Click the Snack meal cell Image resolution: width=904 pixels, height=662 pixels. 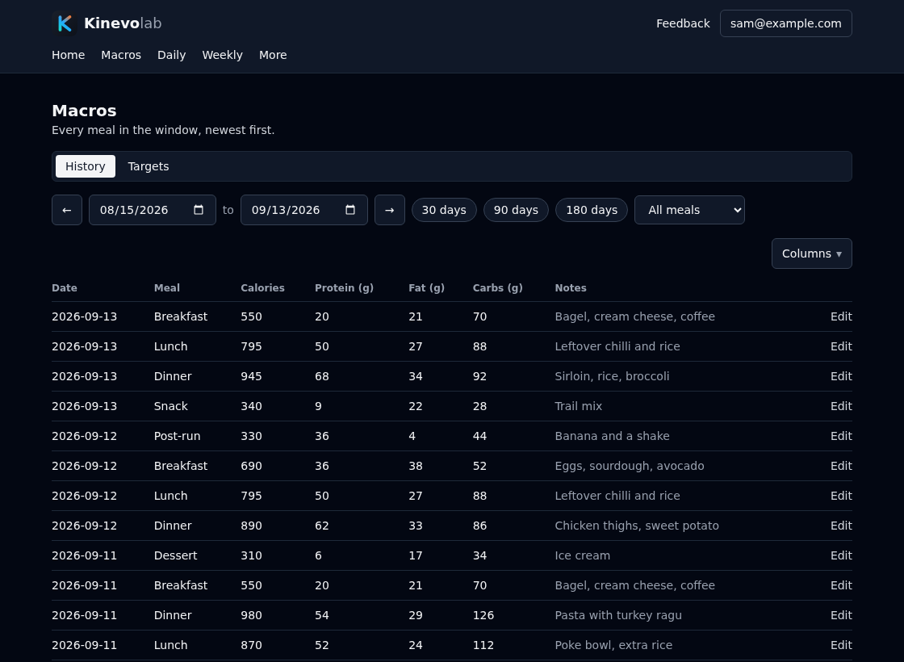(x=170, y=407)
